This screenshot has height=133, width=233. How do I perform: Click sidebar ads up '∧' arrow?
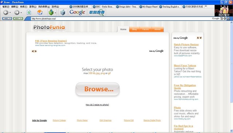coord(198,38)
